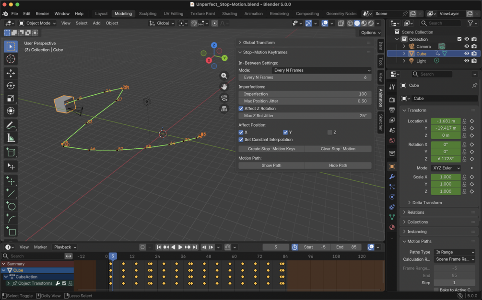Play animation in timeline
The height and width of the screenshot is (300, 482).
[x=180, y=247]
